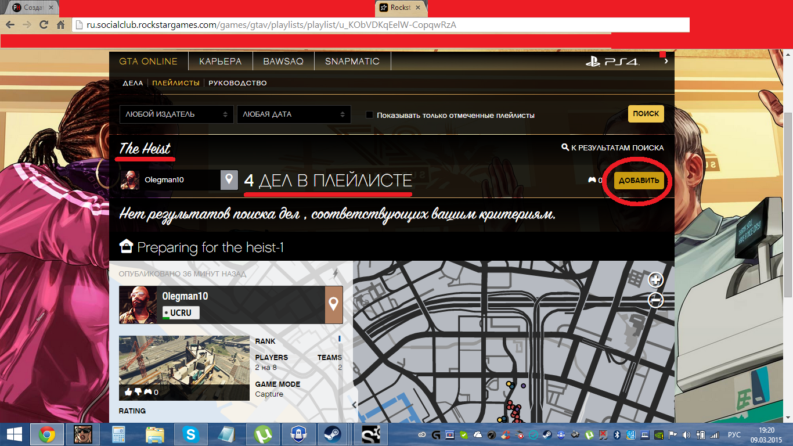The width and height of the screenshot is (793, 446).
Task: Open uTorrent from the taskbar
Action: click(x=263, y=434)
